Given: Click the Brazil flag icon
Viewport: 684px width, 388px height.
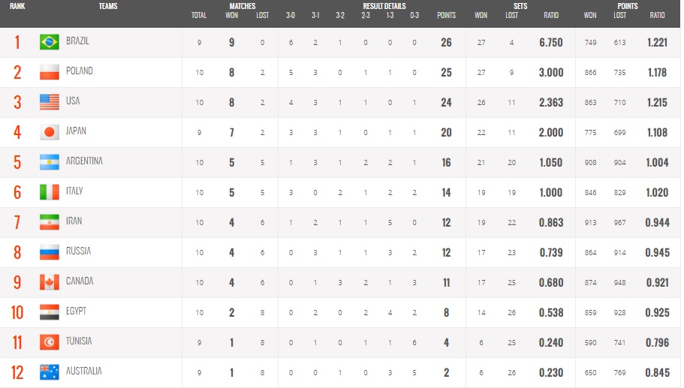Looking at the screenshot, I should pos(50,42).
